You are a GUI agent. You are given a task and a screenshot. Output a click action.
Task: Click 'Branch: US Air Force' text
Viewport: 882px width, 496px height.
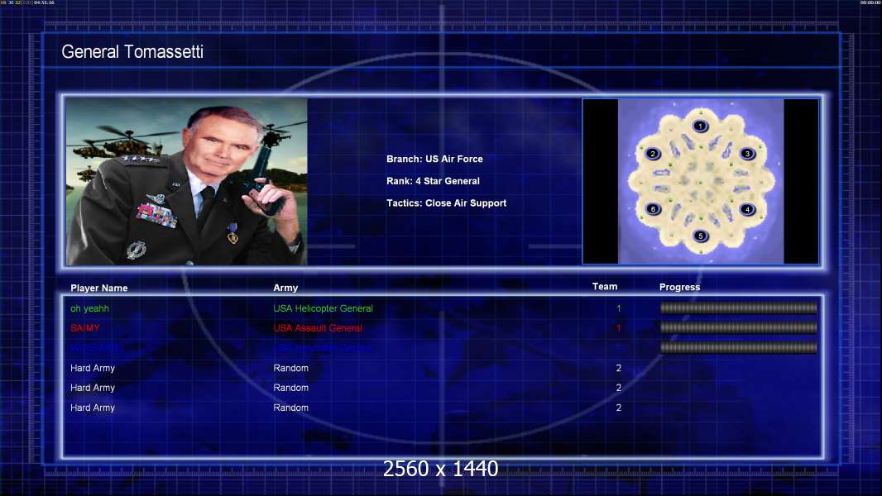coord(434,159)
